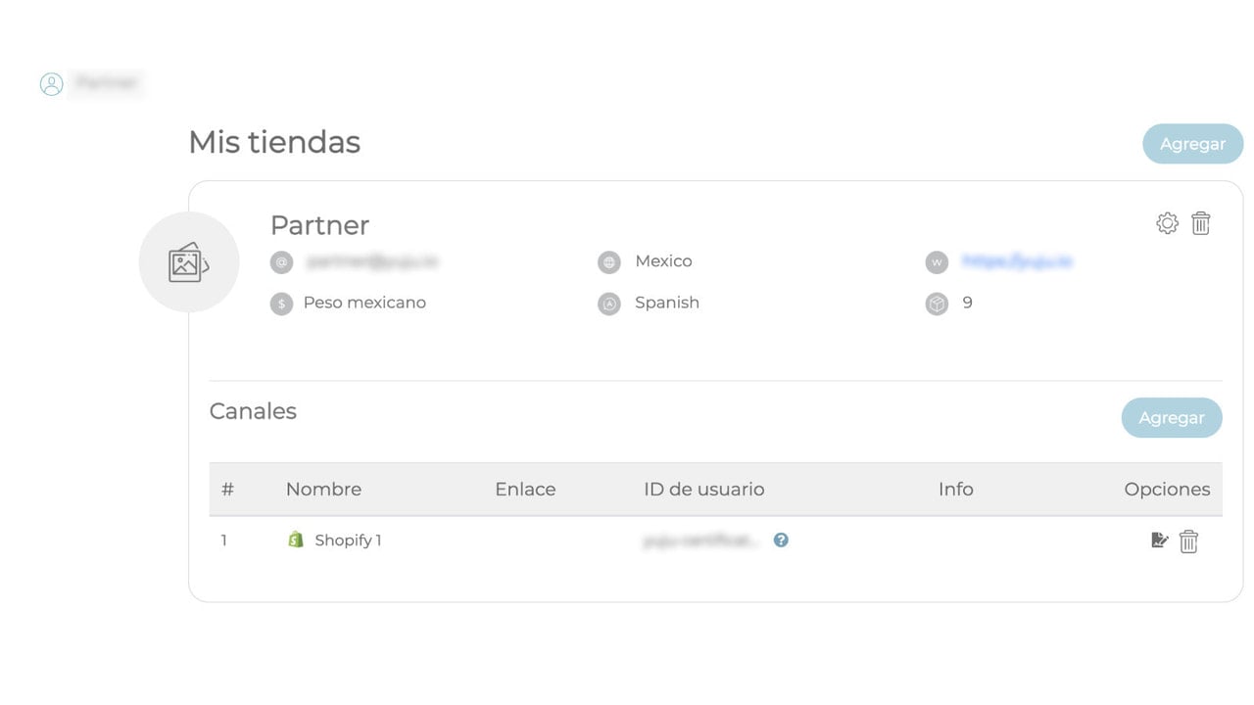
Task: Click the language icon beside Spanish
Action: point(609,305)
